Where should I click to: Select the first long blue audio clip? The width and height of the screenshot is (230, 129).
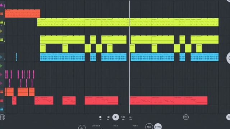click(x=62, y=57)
